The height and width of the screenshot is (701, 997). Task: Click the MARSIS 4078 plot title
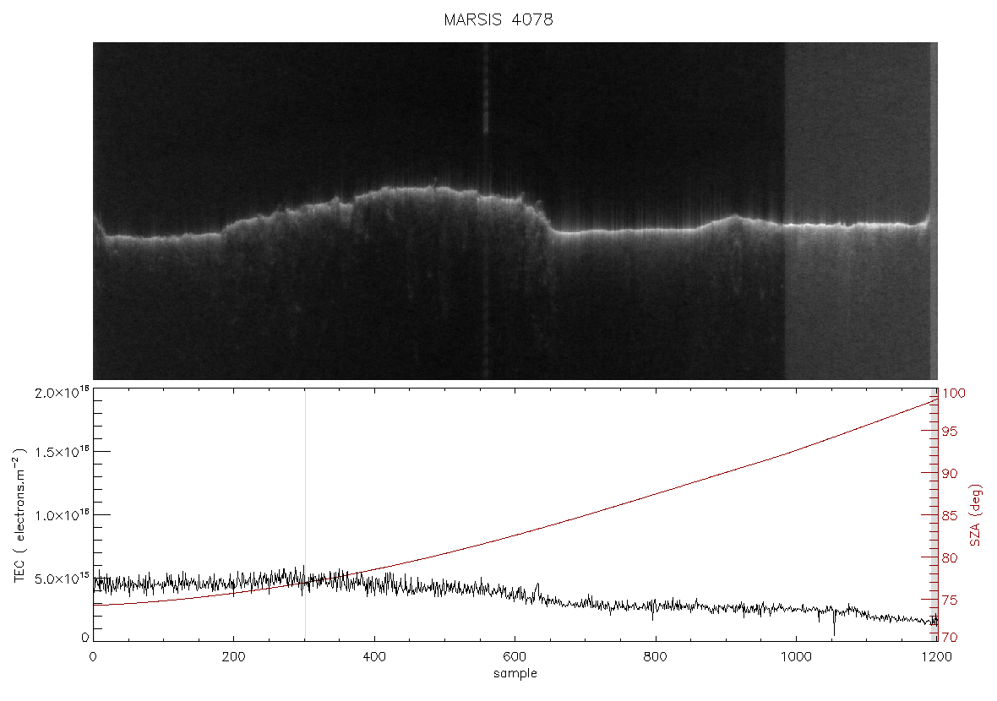[x=498, y=19]
